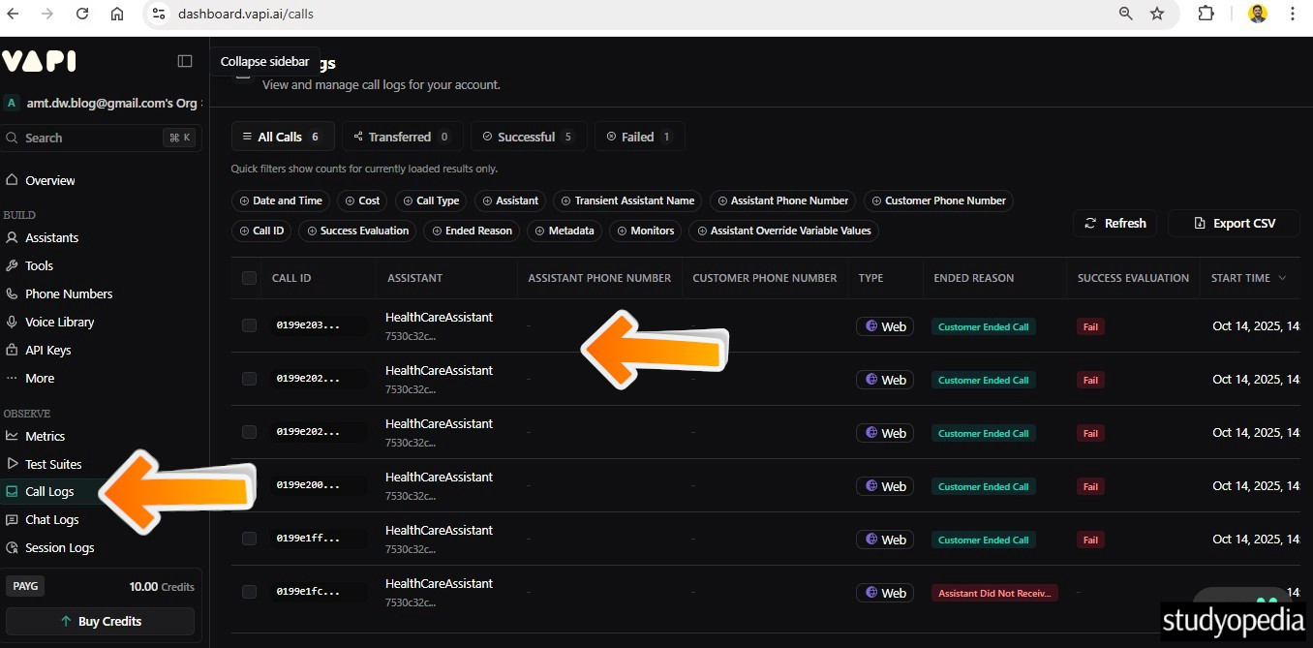This screenshot has width=1313, height=648.
Task: Switch to the Failed calls tab
Action: [639, 136]
